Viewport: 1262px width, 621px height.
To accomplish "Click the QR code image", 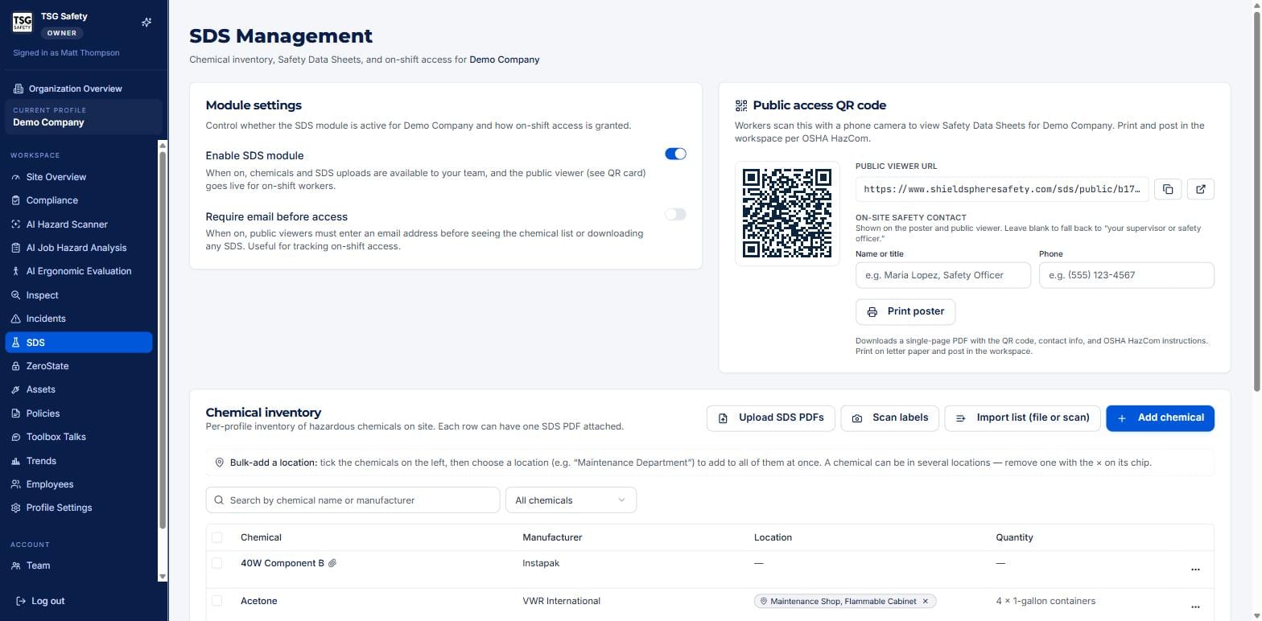I will pos(787,213).
